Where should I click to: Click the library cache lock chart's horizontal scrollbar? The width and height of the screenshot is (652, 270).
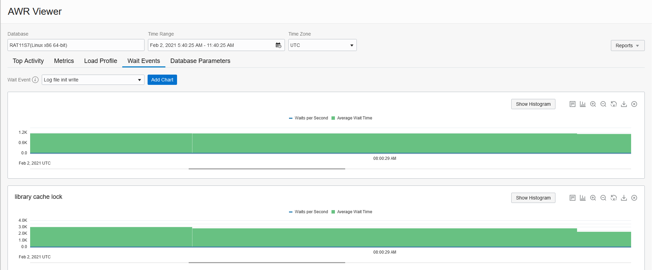pos(267,262)
